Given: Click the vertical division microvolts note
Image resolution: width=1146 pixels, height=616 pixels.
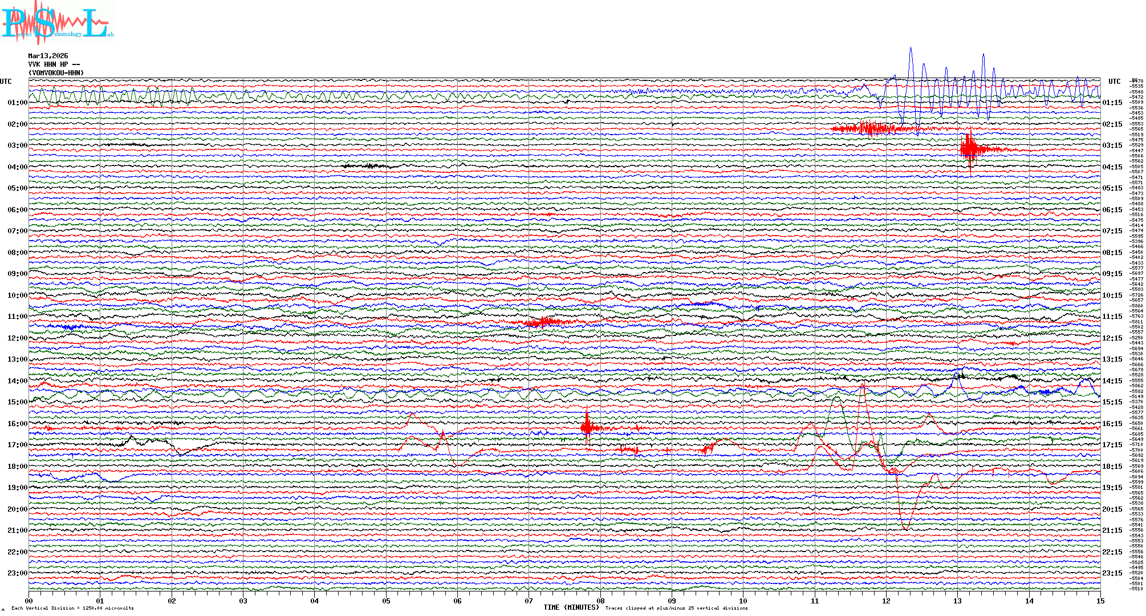Looking at the screenshot, I should (72, 608).
